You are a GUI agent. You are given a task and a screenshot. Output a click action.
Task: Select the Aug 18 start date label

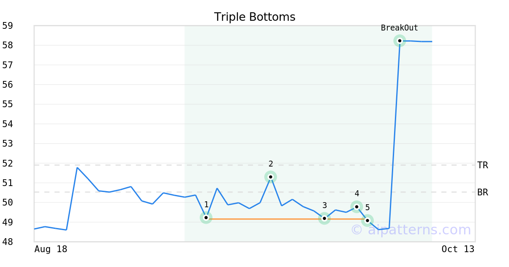pos(50,249)
